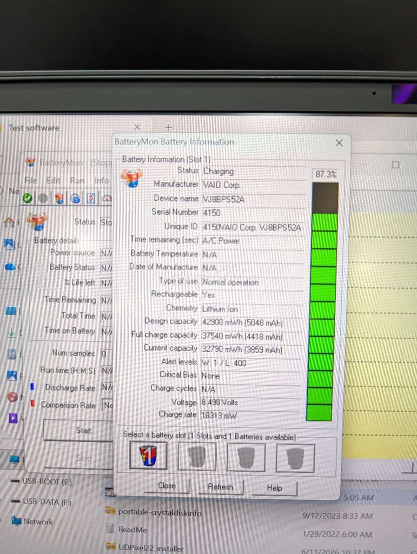
Task: Click the 87.3% charge percentage label
Action: pos(326,174)
